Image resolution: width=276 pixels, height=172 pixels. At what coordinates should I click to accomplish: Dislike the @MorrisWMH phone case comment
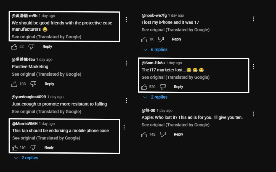[x=33, y=148]
